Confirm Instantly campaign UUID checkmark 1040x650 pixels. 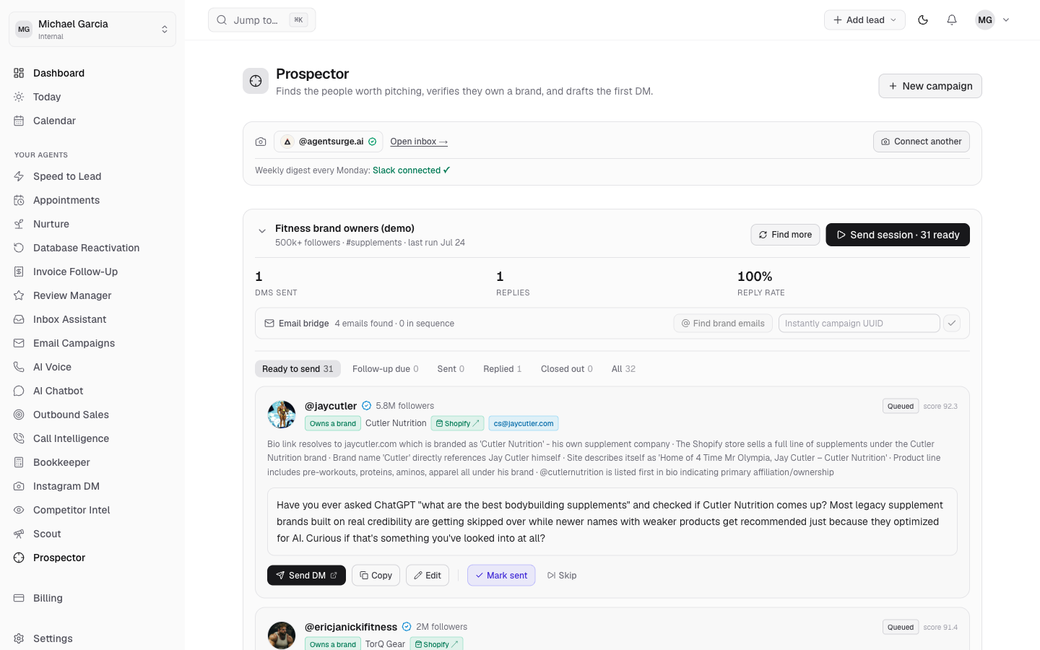click(952, 324)
